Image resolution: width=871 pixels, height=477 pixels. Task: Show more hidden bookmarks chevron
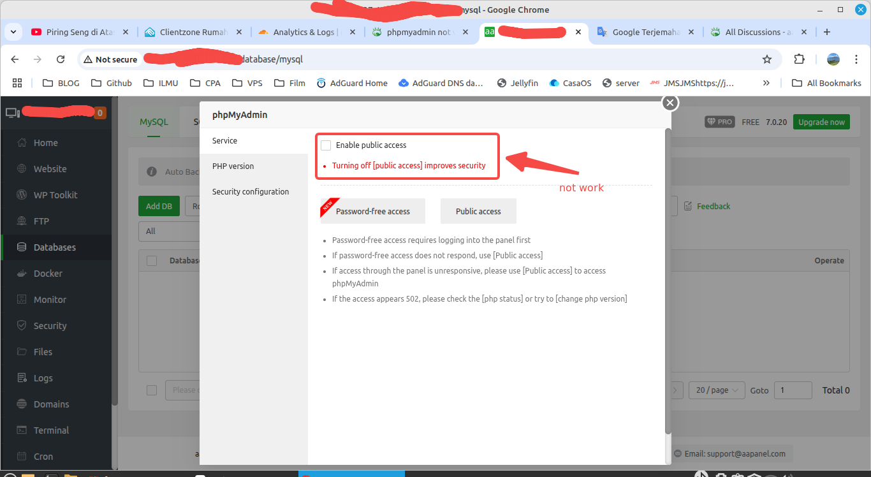(766, 83)
